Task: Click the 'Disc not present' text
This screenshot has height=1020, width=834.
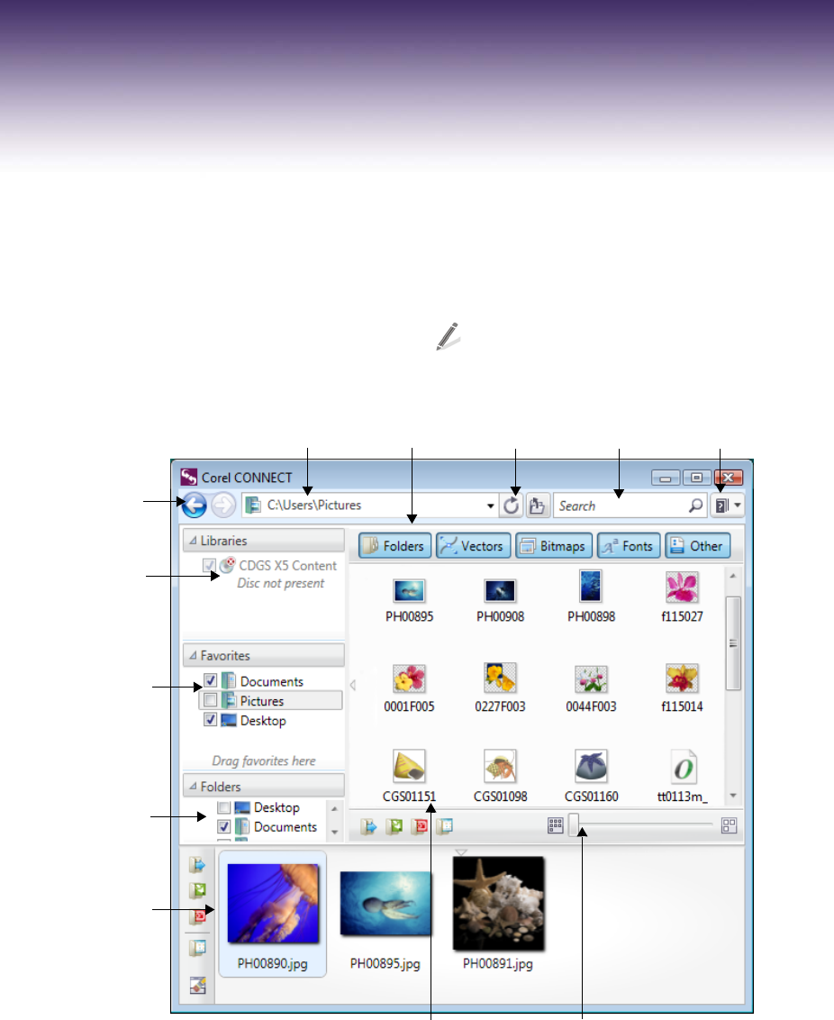Action: pos(281,584)
